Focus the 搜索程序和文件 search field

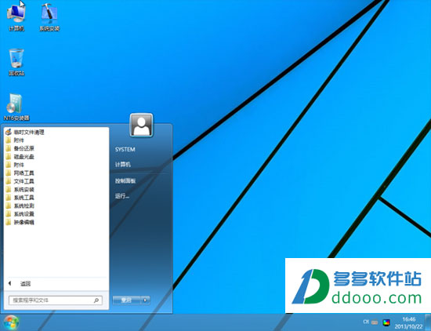click(x=56, y=300)
